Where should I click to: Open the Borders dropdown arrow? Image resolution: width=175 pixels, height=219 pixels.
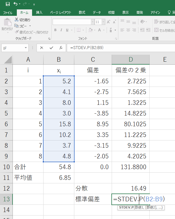tap(83, 30)
